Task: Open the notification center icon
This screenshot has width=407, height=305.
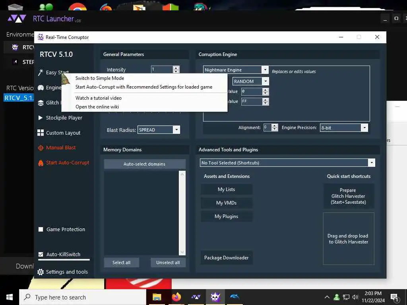Action: [x=395, y=297]
